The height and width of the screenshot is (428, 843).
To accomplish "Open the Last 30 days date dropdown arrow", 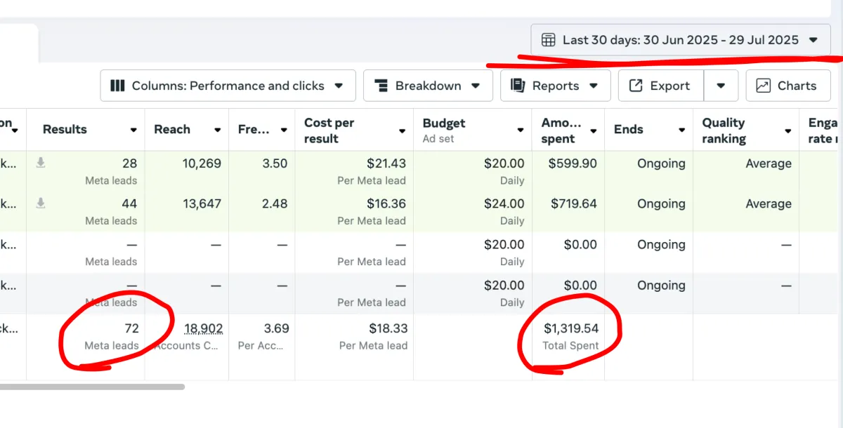I will click(814, 40).
